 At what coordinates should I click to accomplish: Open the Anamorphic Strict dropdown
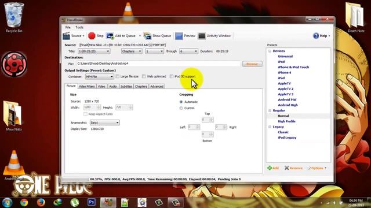pos(105,122)
